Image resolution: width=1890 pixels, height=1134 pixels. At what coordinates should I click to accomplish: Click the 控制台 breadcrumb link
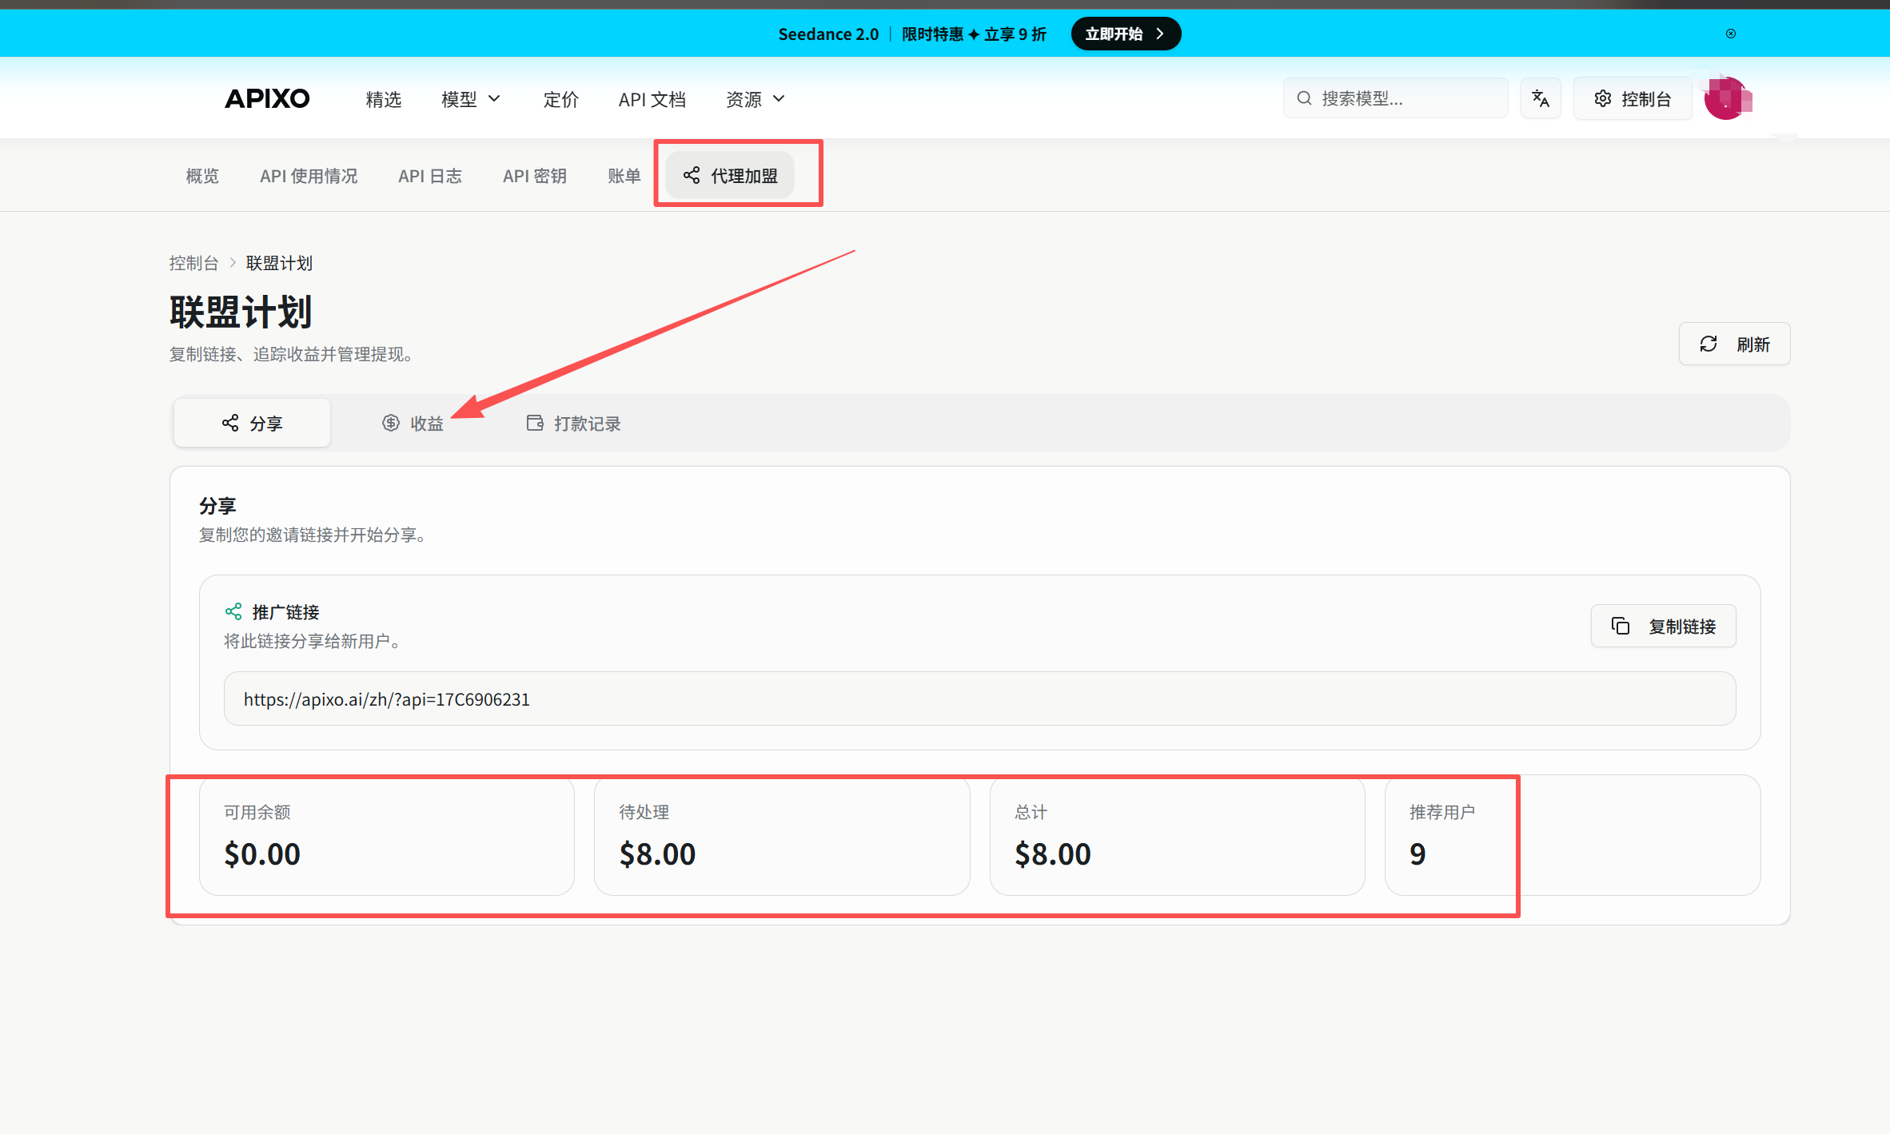[193, 263]
